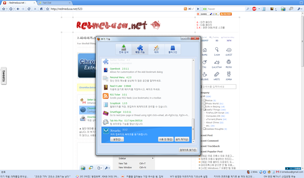Image resolution: width=304 pixels, height=178 pixels.
Task: Click the MEDIA icon in sidebar
Action: 229,64
